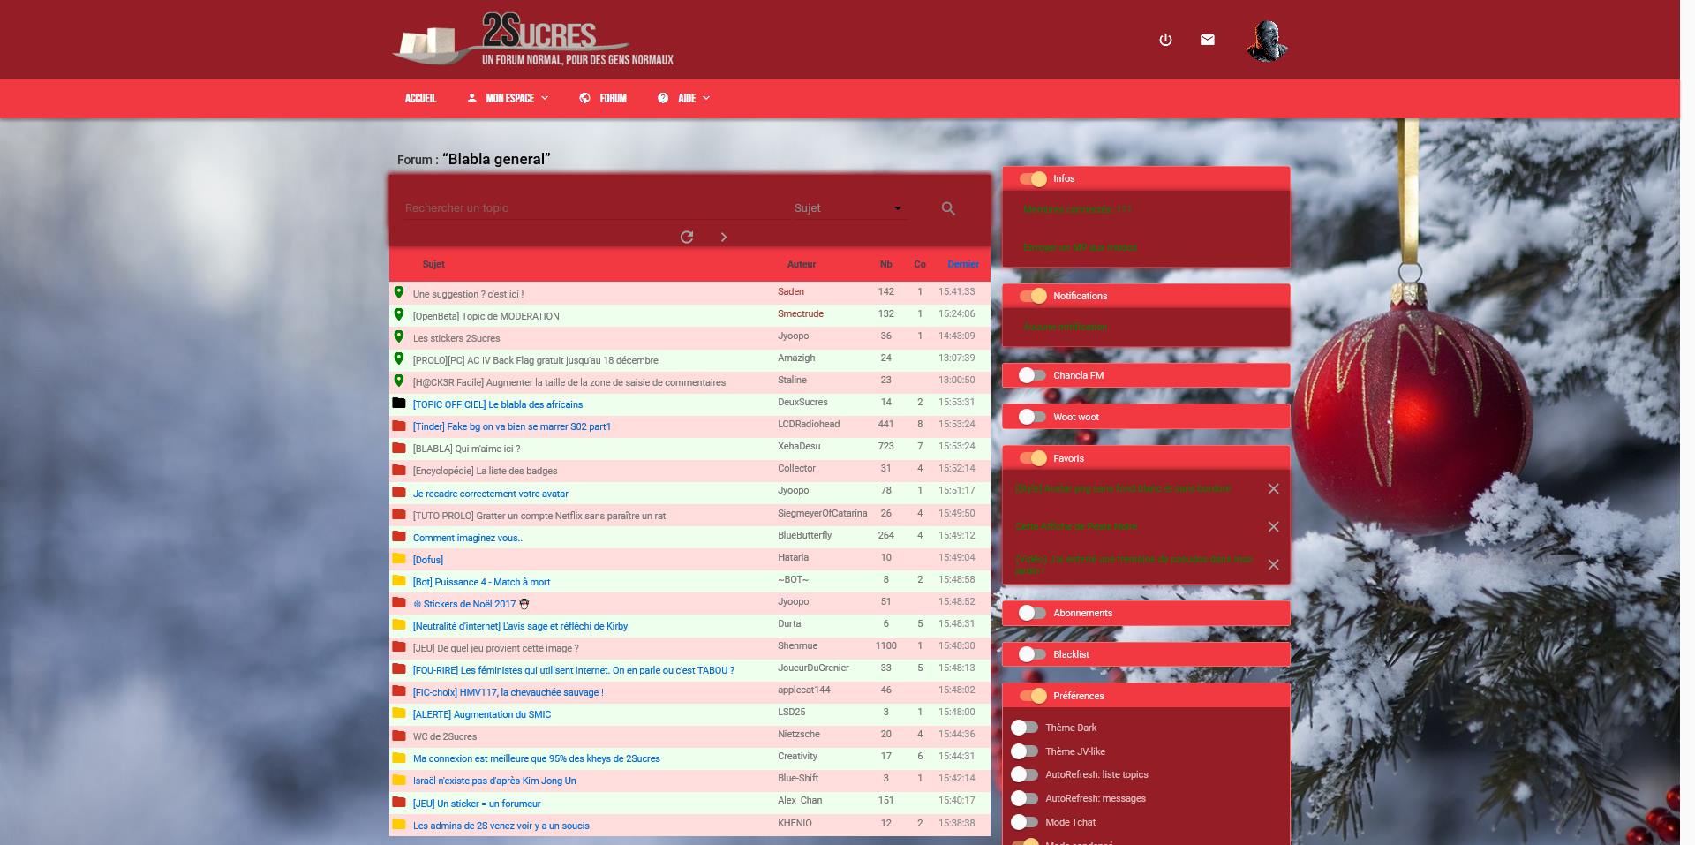Viewport: 1695px width, 845px height.
Task: Click pin icon beside 'Les stickers 2Sucres'
Action: pos(399,336)
